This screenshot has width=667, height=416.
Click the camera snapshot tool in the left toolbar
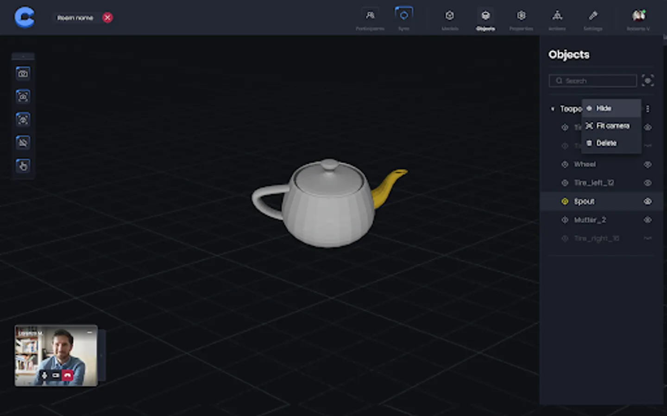tap(23, 73)
